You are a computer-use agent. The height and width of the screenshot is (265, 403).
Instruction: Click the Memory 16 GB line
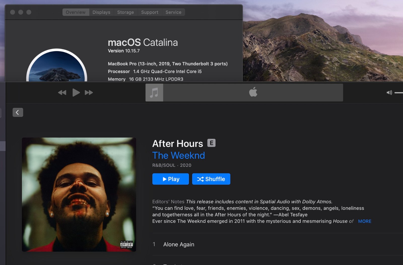click(x=146, y=79)
